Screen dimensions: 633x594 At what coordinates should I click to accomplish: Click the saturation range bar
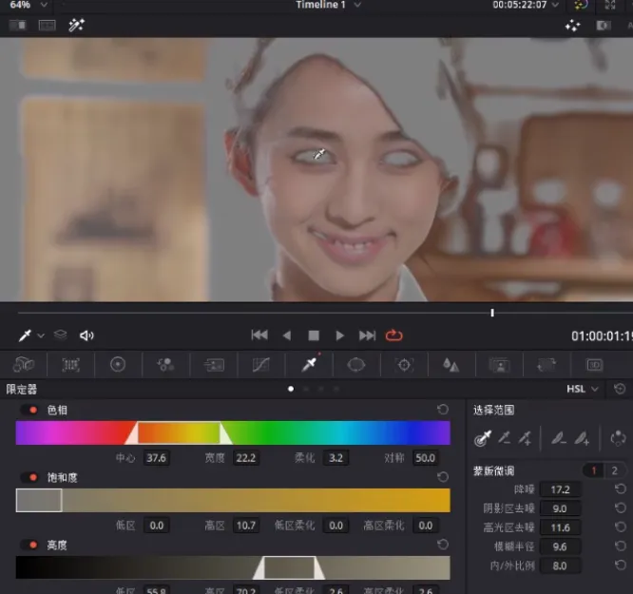point(233,500)
